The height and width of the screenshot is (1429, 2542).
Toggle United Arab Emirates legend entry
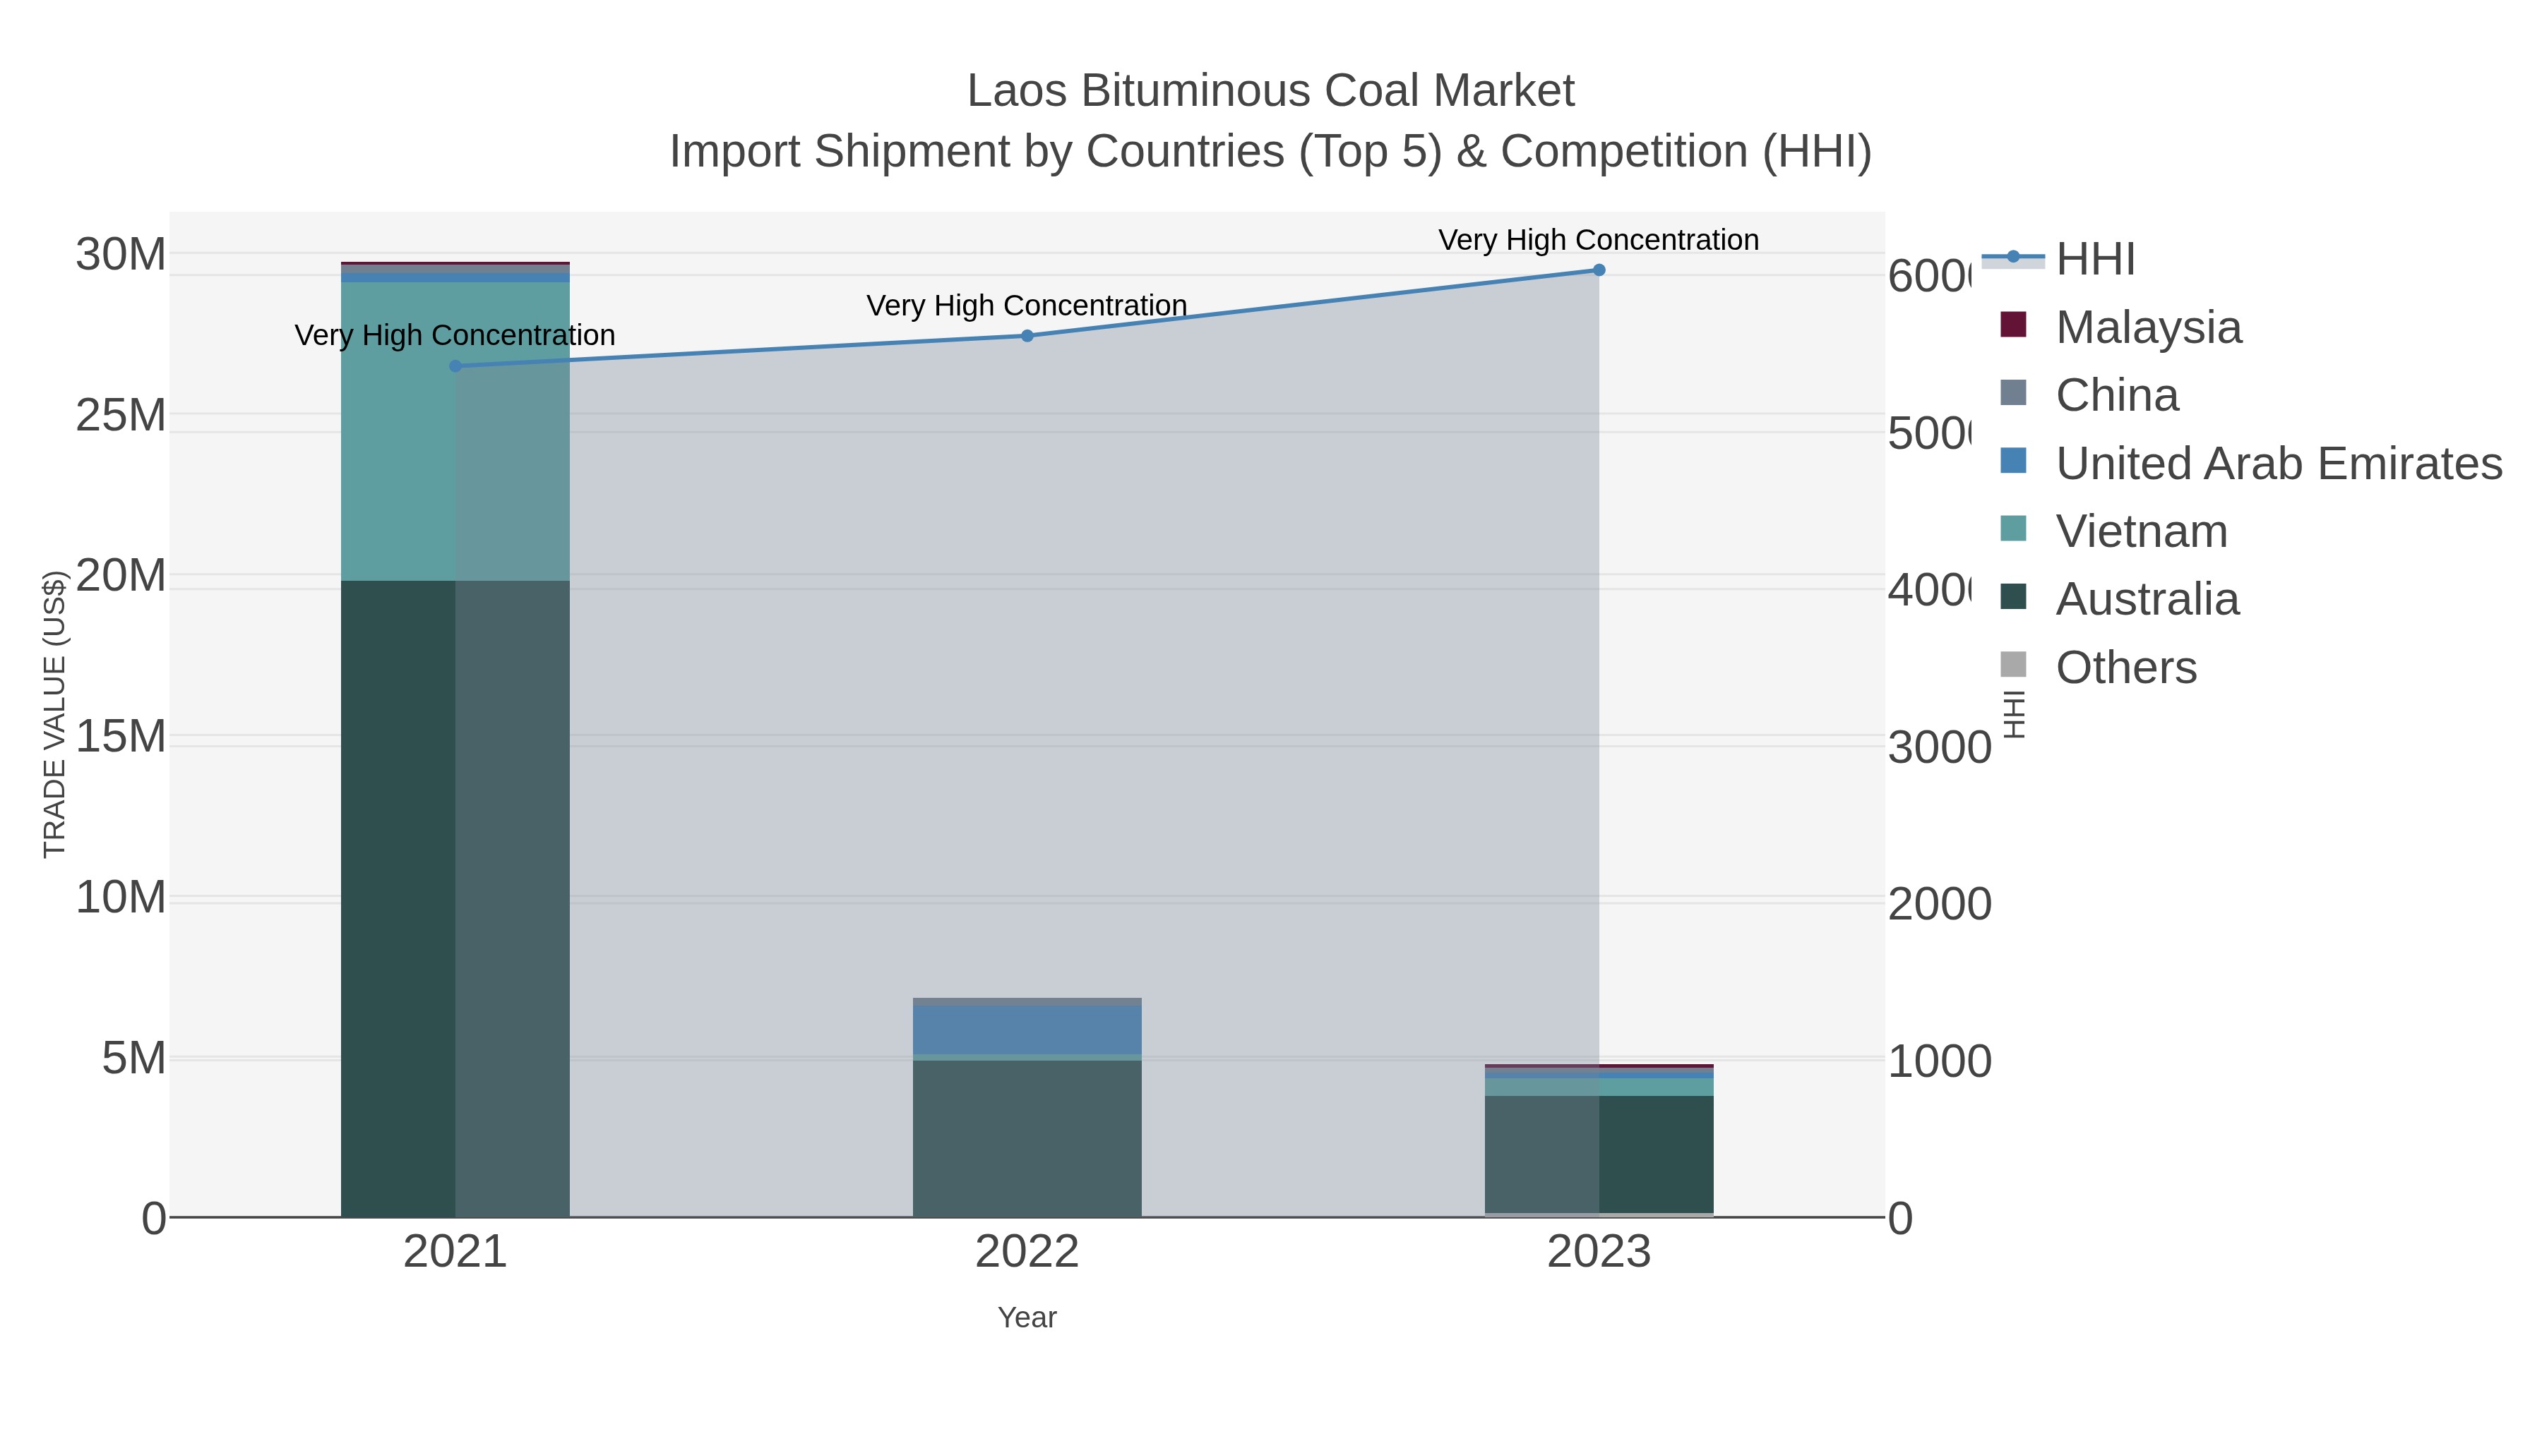[x=2251, y=462]
